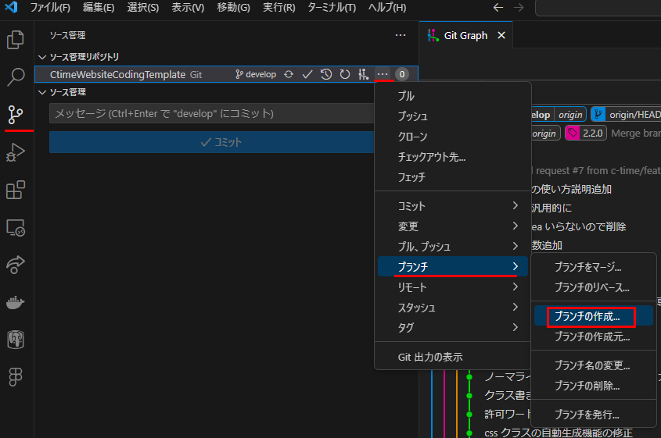Choose プッシュ from the context menu

[452, 116]
